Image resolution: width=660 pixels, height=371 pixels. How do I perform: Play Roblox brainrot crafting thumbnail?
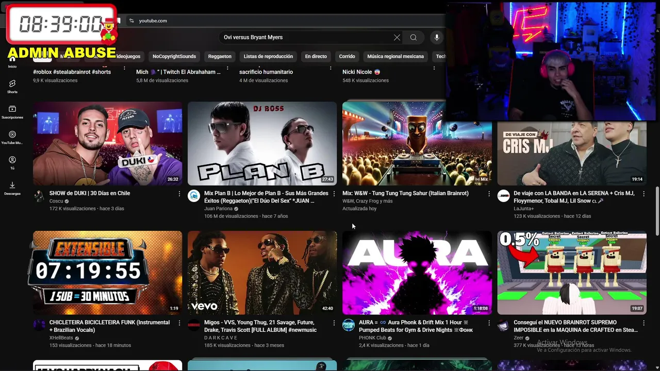click(x=572, y=273)
